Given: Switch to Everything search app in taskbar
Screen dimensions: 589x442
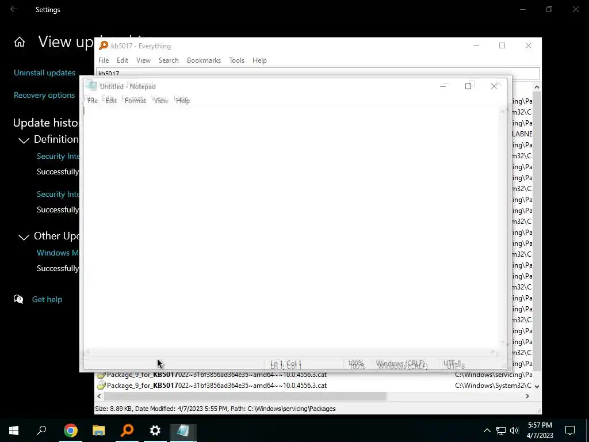Looking at the screenshot, I should pyautogui.click(x=127, y=430).
